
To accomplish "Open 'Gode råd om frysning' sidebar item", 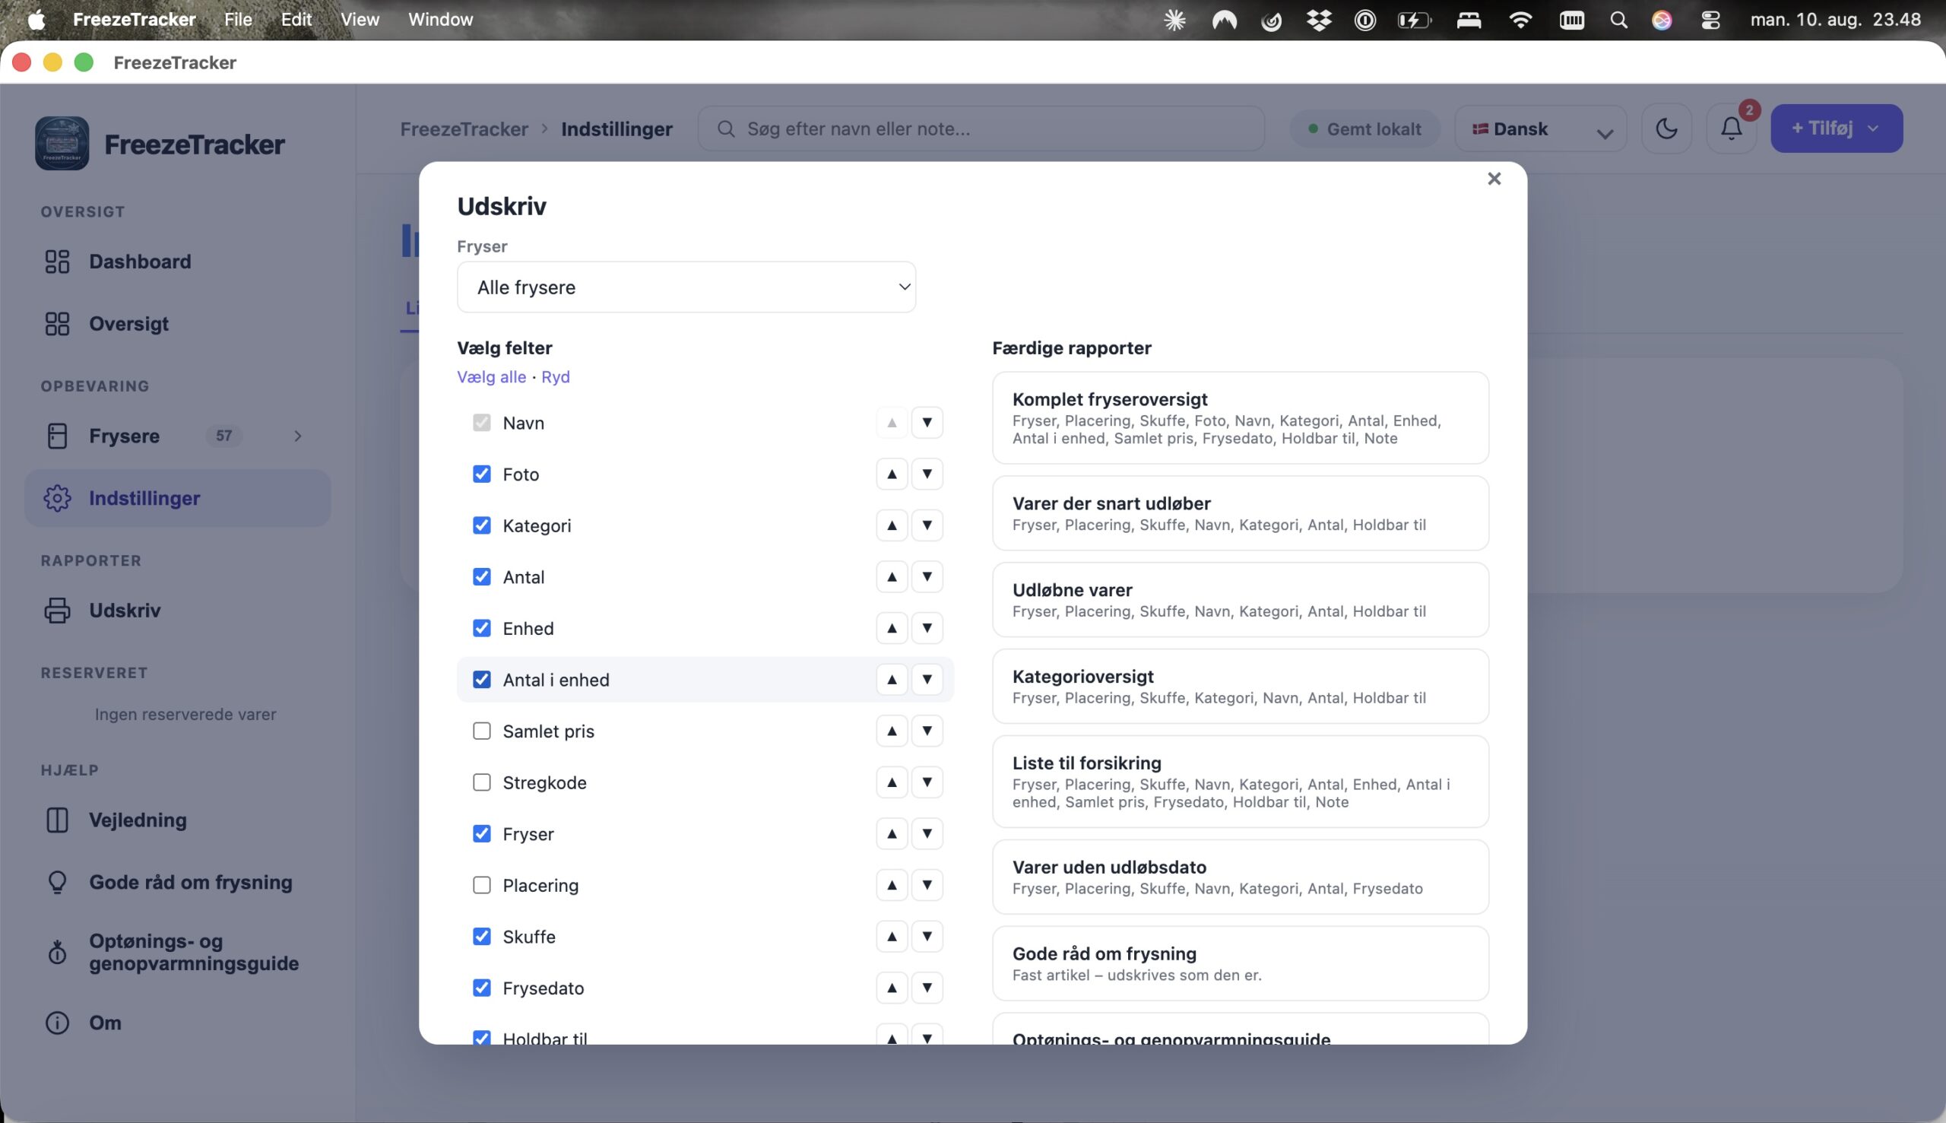I will 177,882.
